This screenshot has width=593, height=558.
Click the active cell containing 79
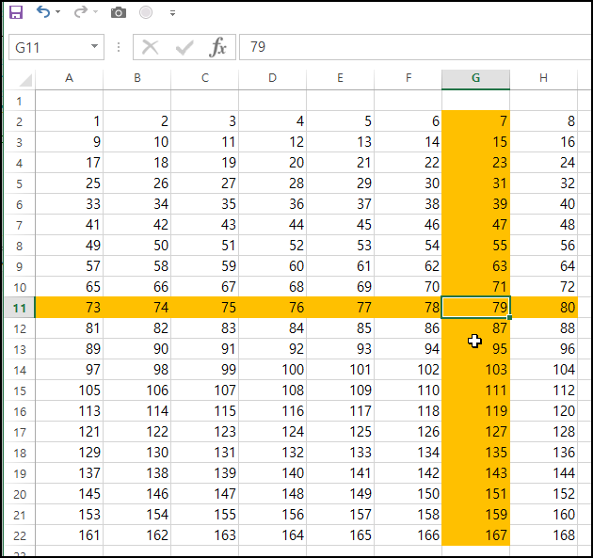475,308
